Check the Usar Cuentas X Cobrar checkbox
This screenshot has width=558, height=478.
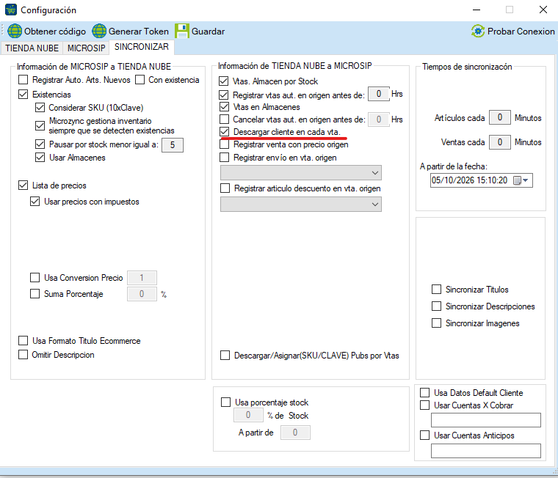pyautogui.click(x=424, y=405)
